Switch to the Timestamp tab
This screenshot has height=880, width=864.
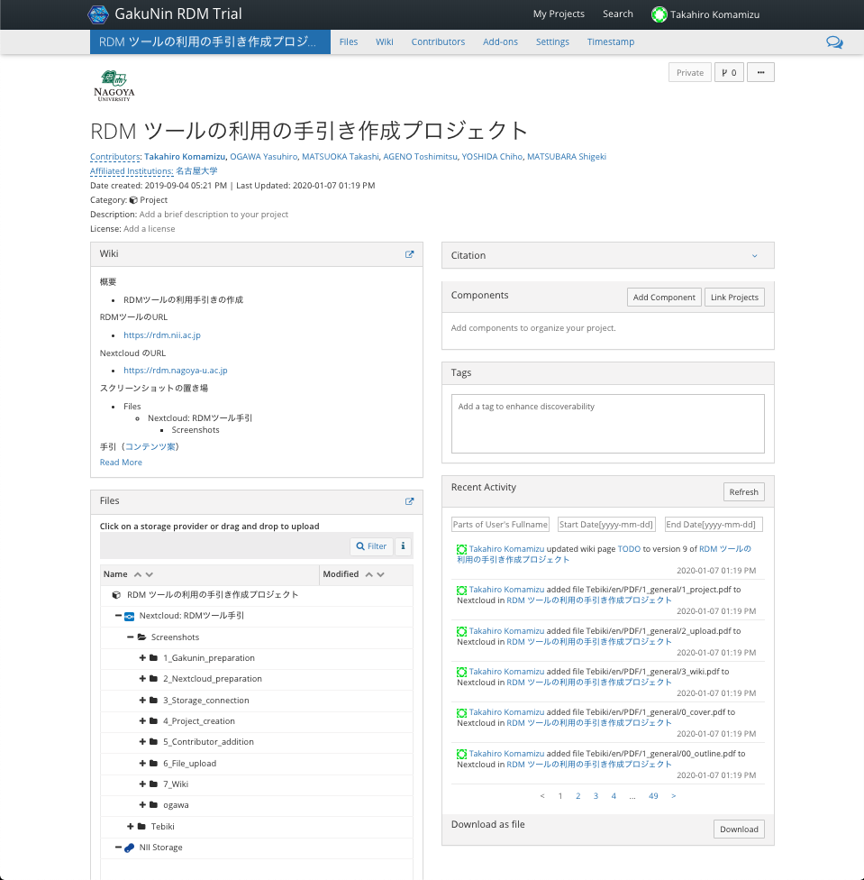pos(610,42)
